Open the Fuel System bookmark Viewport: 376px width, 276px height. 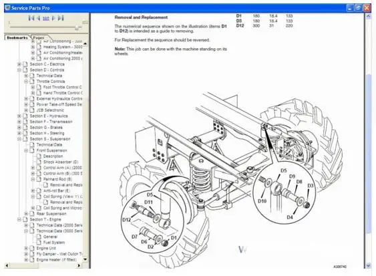pos(54,243)
